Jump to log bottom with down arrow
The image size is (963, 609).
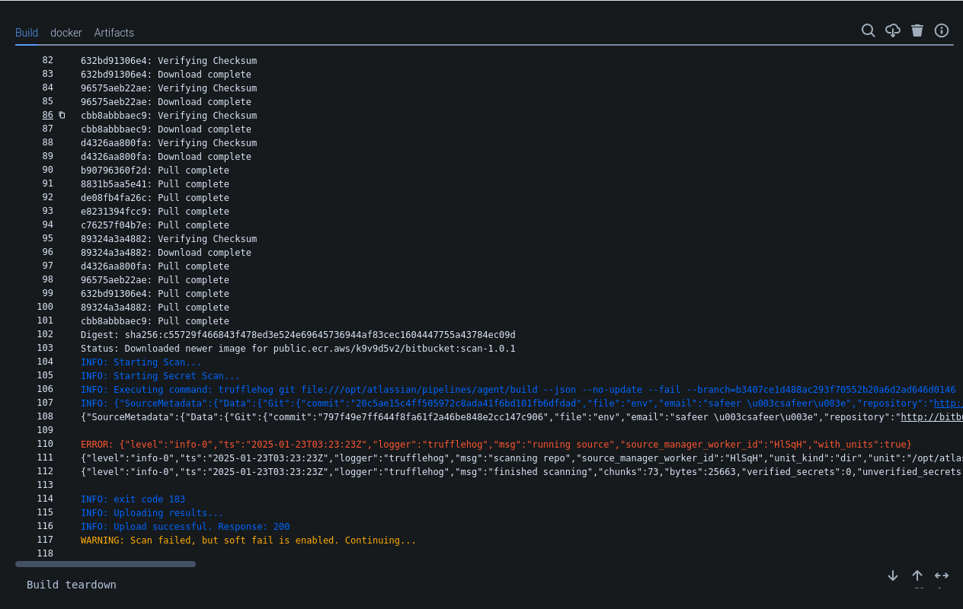(893, 576)
